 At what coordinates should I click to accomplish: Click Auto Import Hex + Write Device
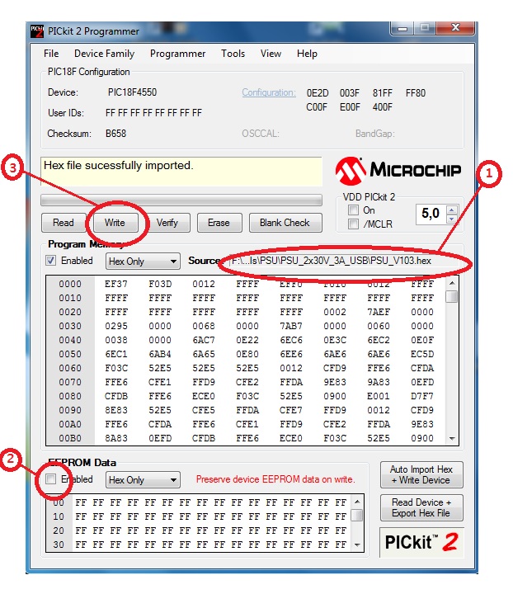pos(421,474)
